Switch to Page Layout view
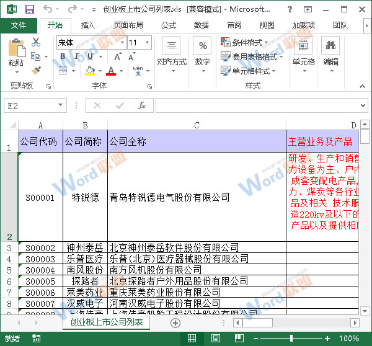372x346 pixels. coord(215,338)
